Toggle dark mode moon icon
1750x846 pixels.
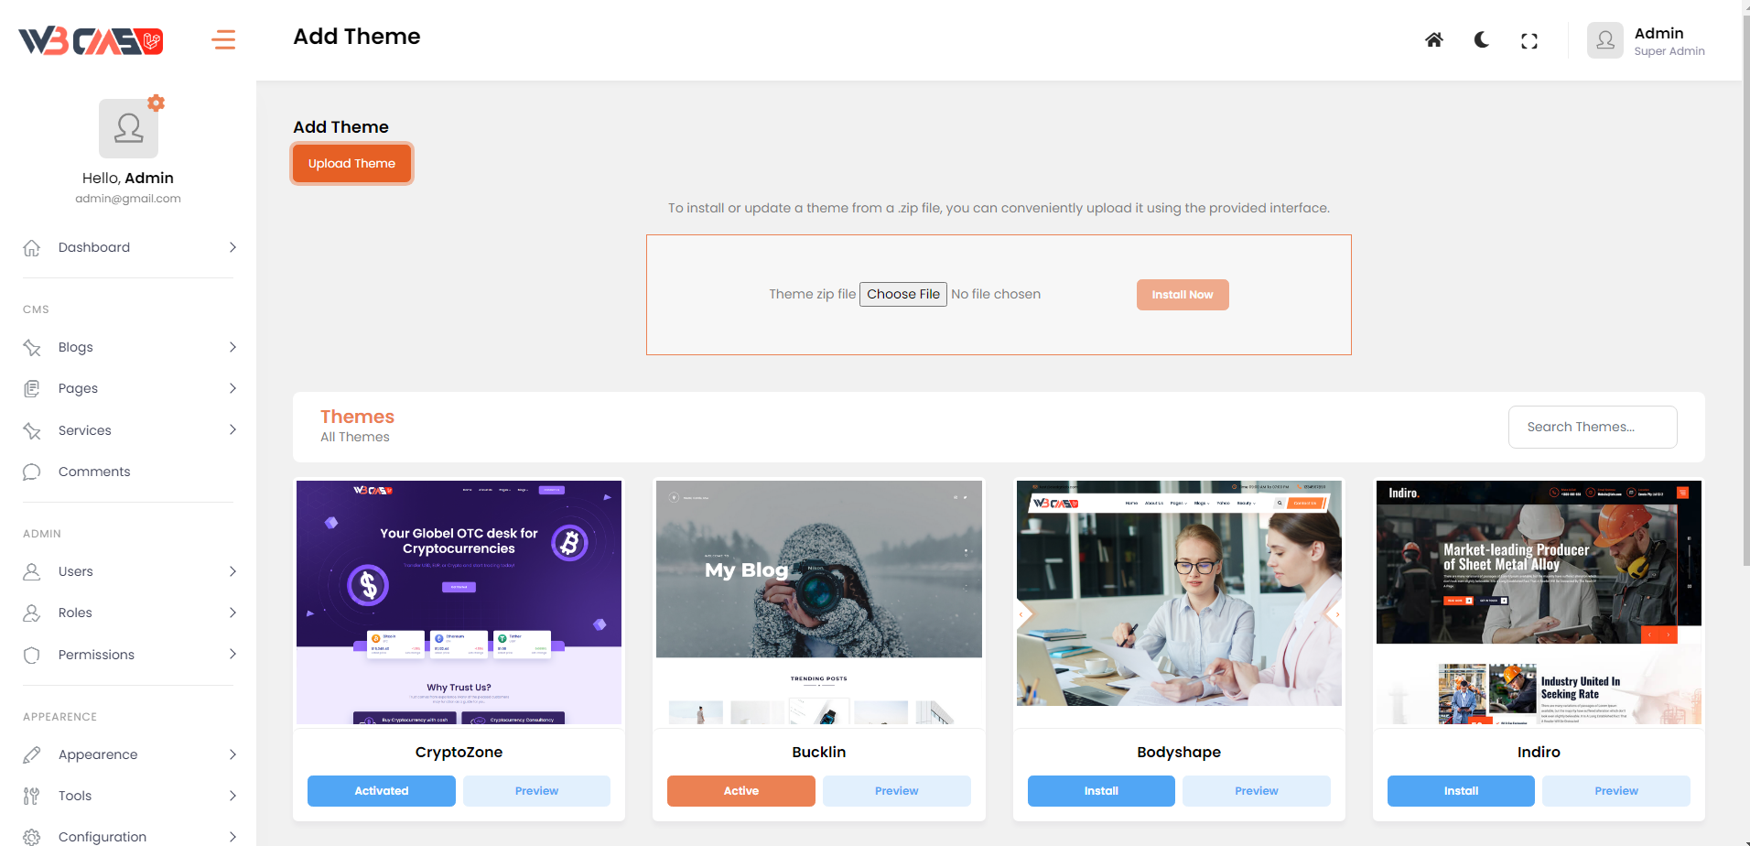1482,40
